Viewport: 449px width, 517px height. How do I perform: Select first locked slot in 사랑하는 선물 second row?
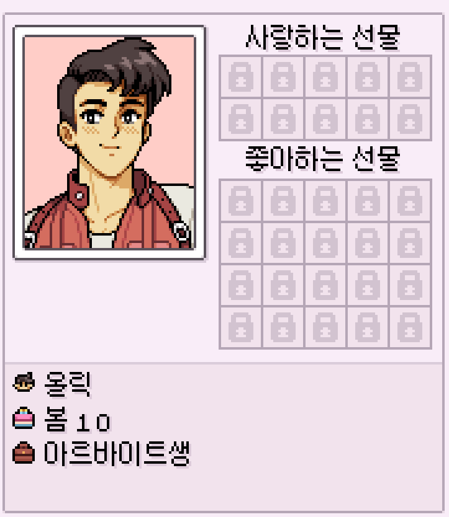click(x=241, y=118)
